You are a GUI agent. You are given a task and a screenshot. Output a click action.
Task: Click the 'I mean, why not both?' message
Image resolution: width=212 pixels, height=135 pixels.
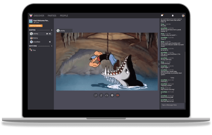169,35
